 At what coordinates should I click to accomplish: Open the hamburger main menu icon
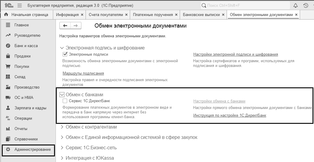[20, 6]
